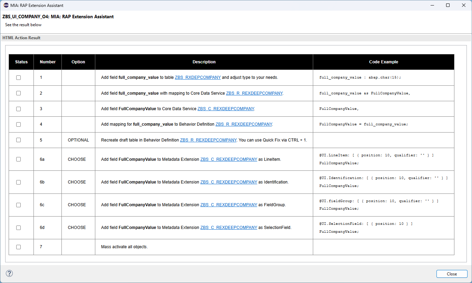Click code 'full_company_value : abap.char(15);'
The image size is (472, 283).
pos(360,77)
